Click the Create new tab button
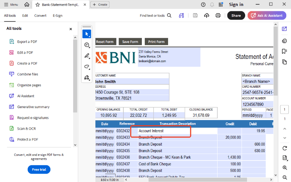 [100, 5]
